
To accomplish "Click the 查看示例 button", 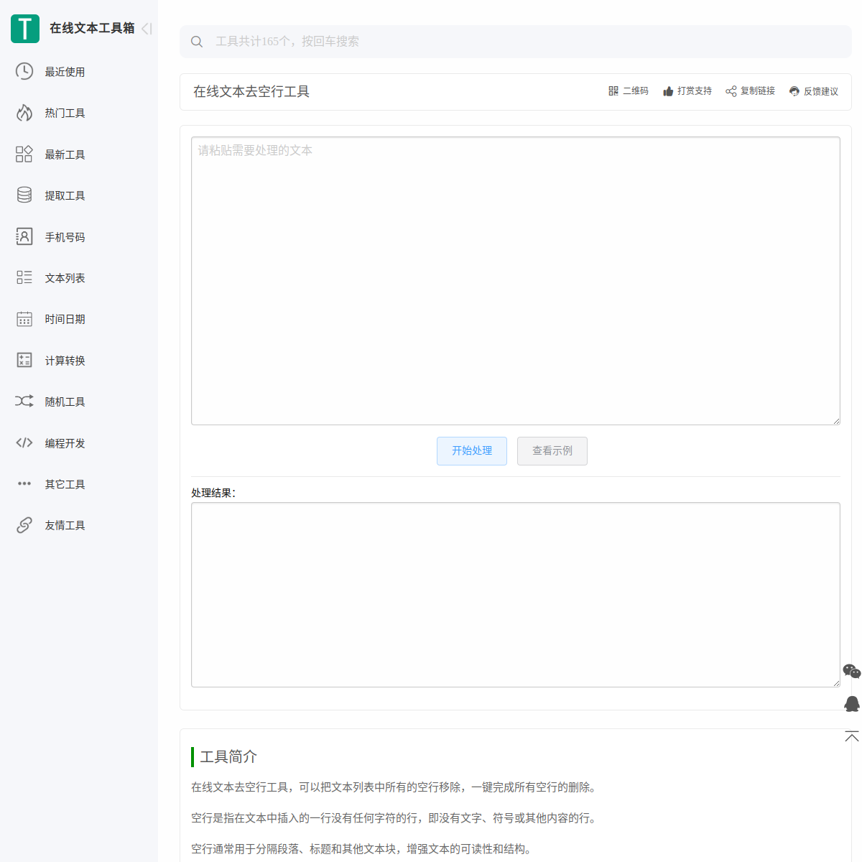I will click(552, 451).
